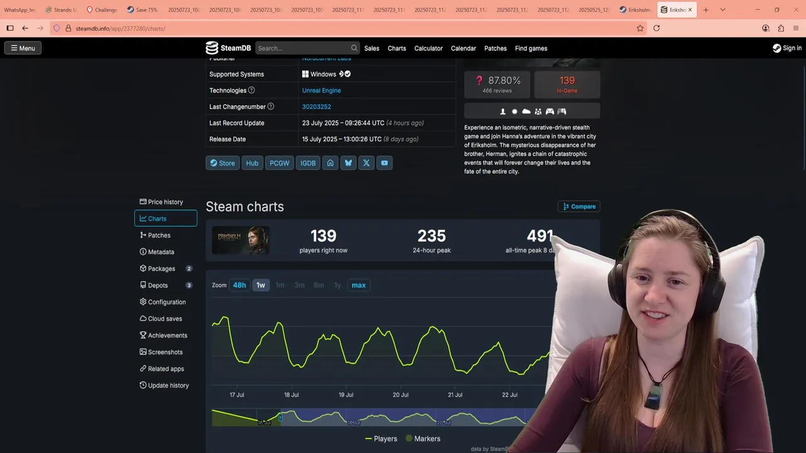
Task: Click the last (partial controller) category icon
Action: click(562, 111)
